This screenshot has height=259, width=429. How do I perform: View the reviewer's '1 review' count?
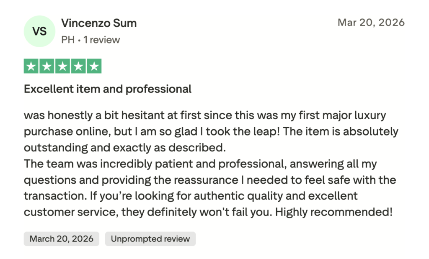pos(101,40)
